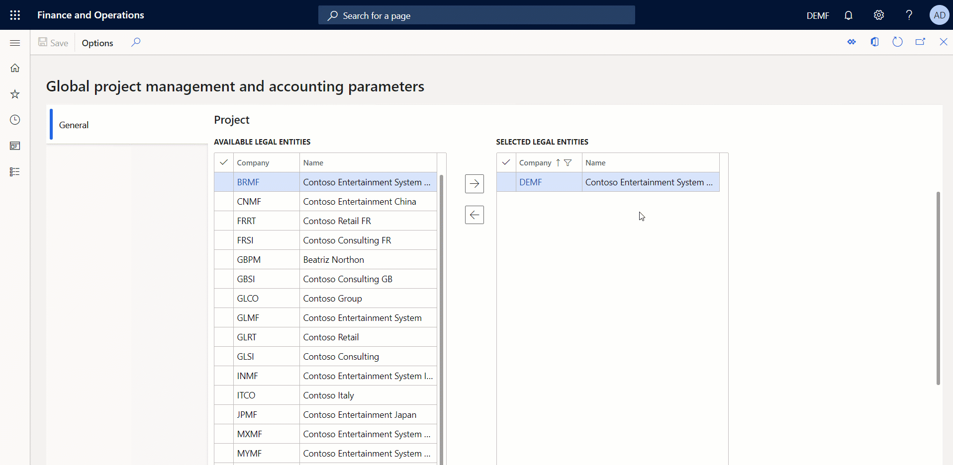Tick the GBSI row selector
The image size is (953, 465).
coord(224,279)
